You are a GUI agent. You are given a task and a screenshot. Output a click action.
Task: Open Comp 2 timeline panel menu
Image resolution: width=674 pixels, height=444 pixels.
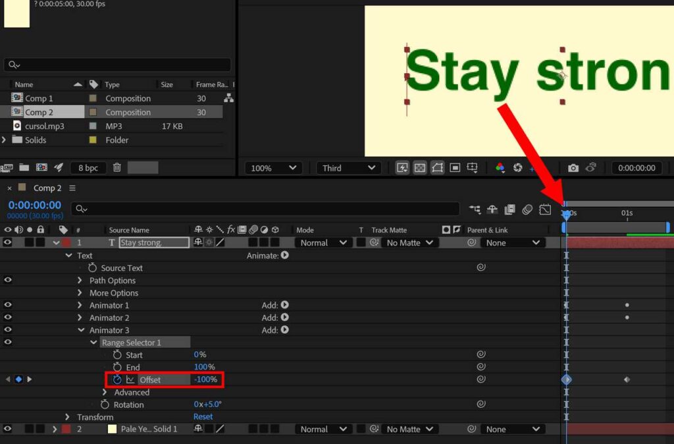72,188
